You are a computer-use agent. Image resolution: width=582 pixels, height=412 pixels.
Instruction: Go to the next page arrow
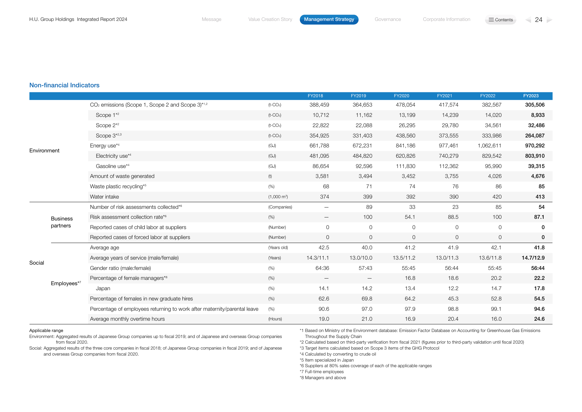pos(549,20)
